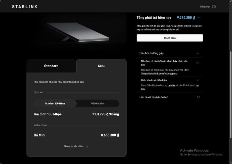Collapse the Câu hỏi thường gặp section
232x164 pixels.
198,53
